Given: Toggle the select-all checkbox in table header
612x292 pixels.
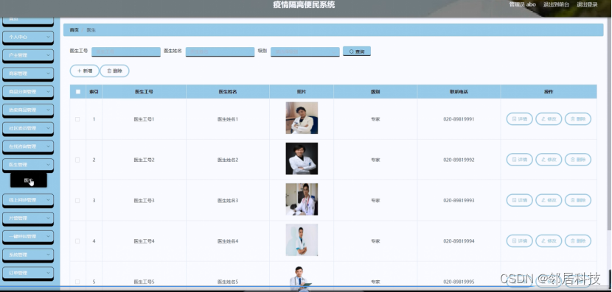Looking at the screenshot, I should [x=78, y=92].
